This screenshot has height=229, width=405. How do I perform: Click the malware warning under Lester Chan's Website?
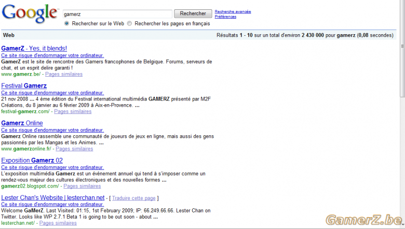[x=52, y=205]
